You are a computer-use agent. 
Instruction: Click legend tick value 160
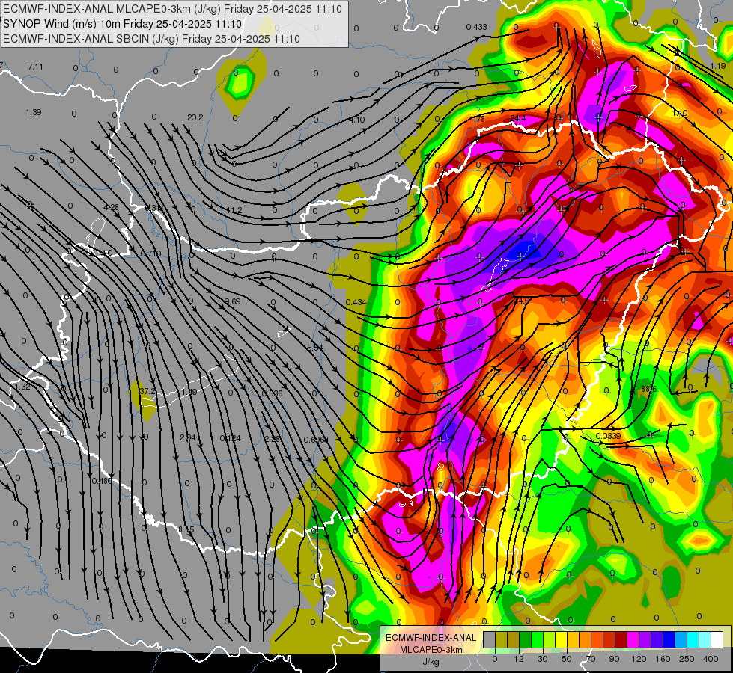coord(663,659)
